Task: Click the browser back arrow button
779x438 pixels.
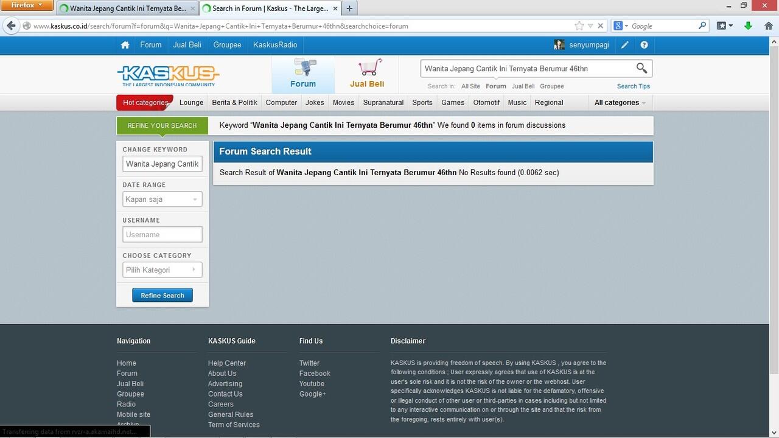Action: [x=10, y=26]
